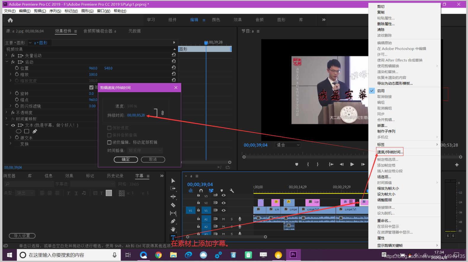This screenshot has width=468, height=262.
Task: Select the Hand tool
Action: (173, 229)
